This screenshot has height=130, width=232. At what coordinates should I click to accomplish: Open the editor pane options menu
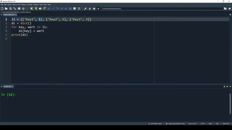coord(231,15)
